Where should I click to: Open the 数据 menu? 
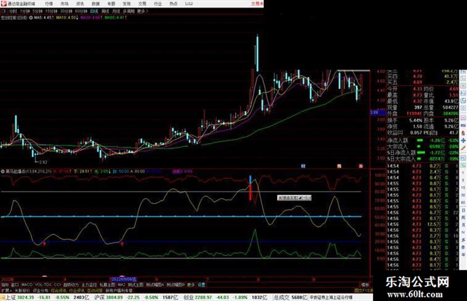click(x=95, y=3)
